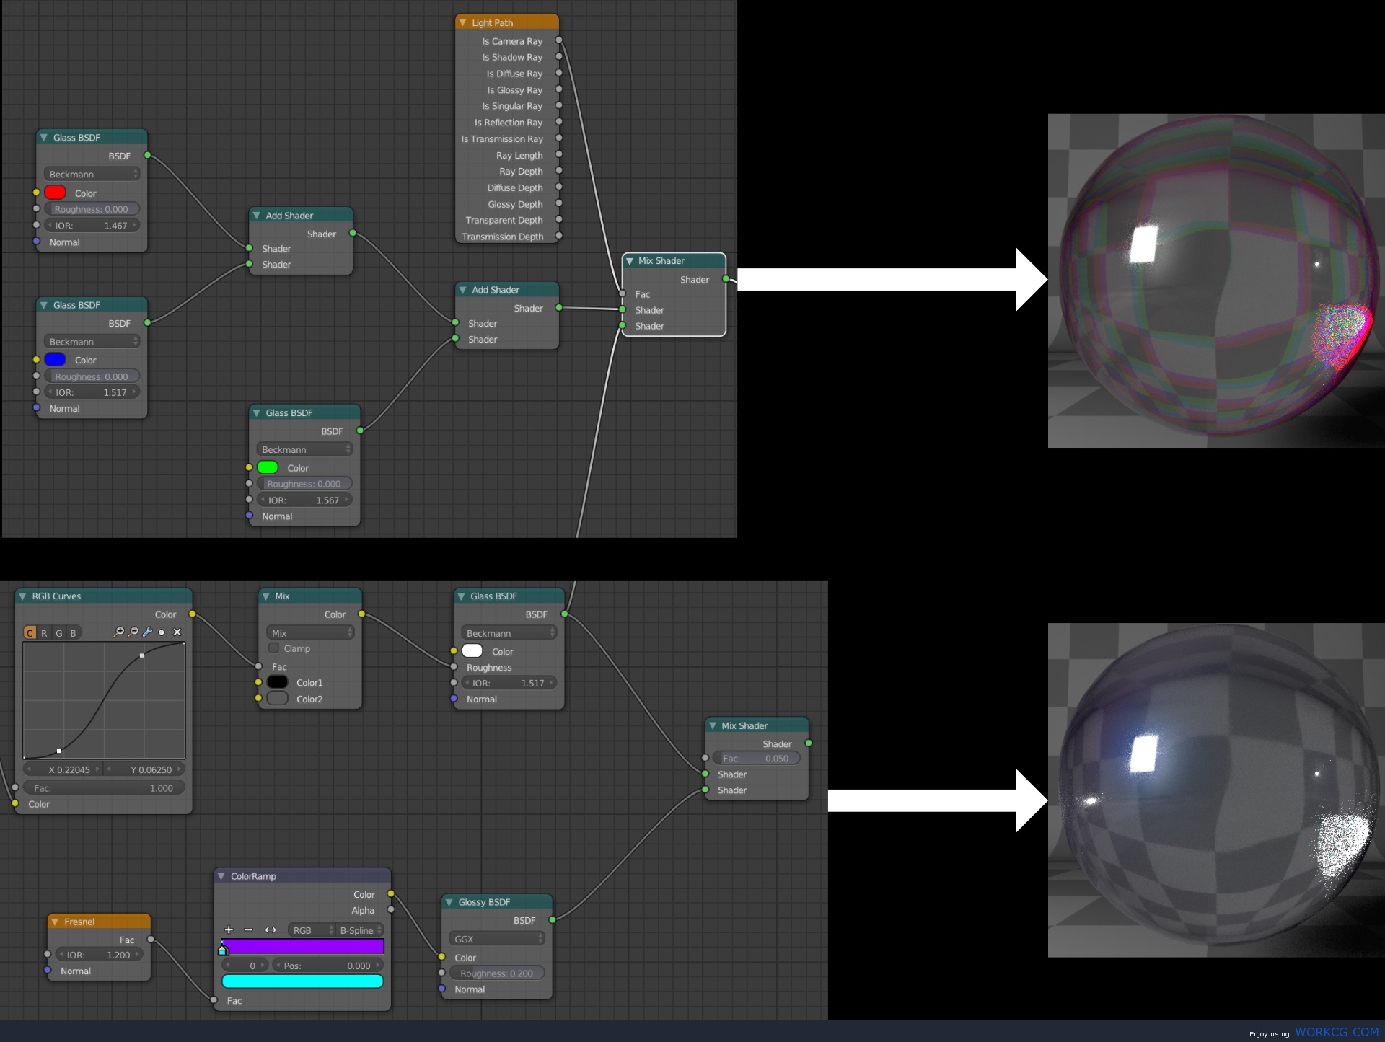Click the Is Camera Ray output socket

click(x=558, y=40)
